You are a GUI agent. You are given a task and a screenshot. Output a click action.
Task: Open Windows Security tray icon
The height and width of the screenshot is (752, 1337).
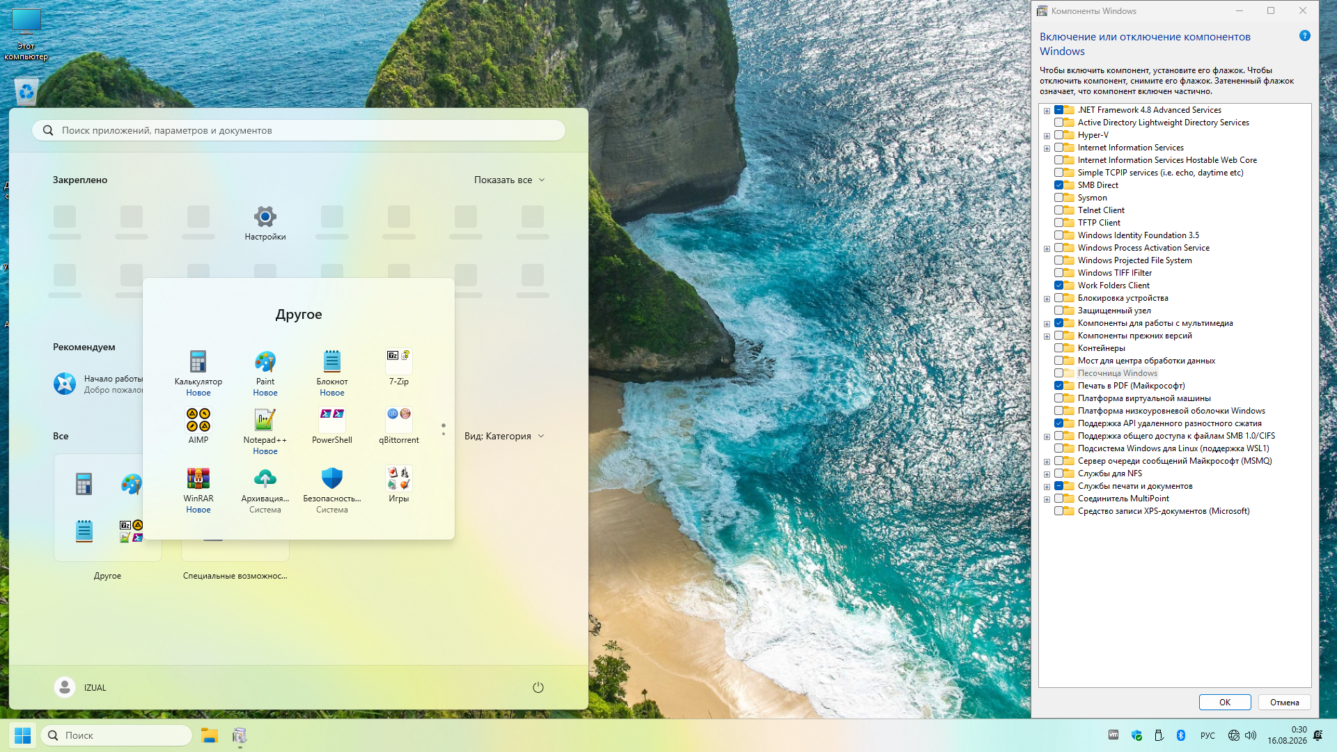tap(1136, 735)
